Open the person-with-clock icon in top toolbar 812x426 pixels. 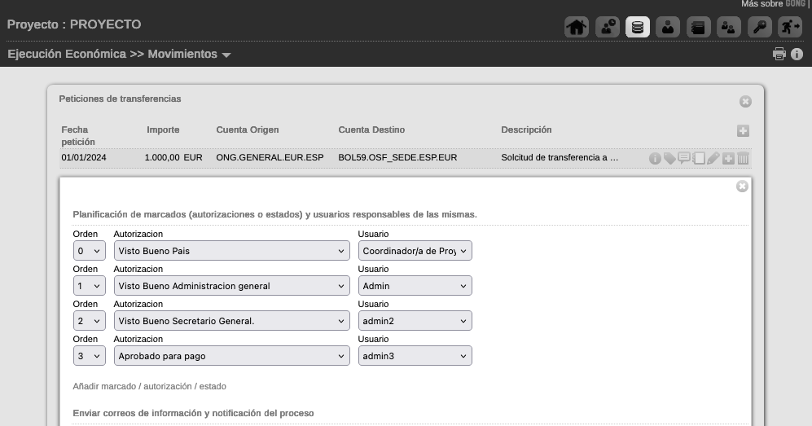click(607, 27)
